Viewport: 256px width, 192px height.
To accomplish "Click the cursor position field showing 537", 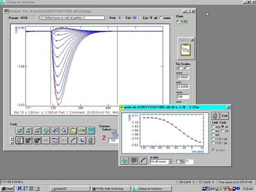I will tap(114, 140).
